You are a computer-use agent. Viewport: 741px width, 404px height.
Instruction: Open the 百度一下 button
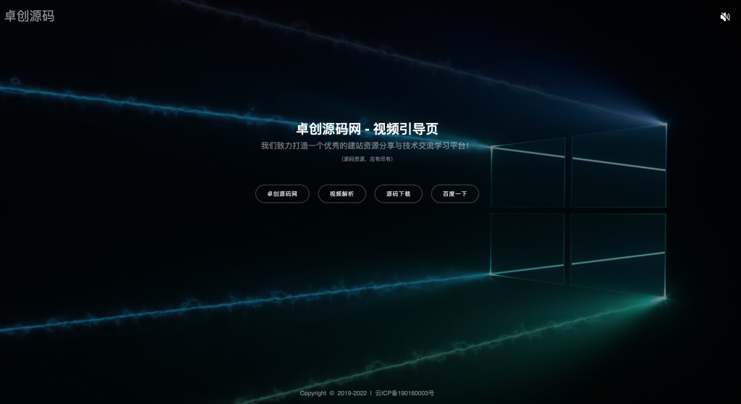pyautogui.click(x=454, y=194)
